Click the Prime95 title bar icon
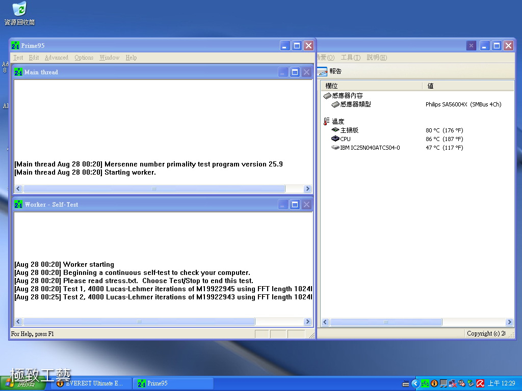Image resolution: width=522 pixels, height=391 pixels. point(15,45)
